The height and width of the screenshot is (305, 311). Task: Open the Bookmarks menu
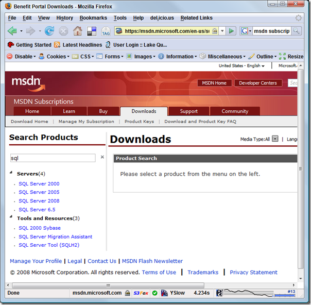pos(93,18)
